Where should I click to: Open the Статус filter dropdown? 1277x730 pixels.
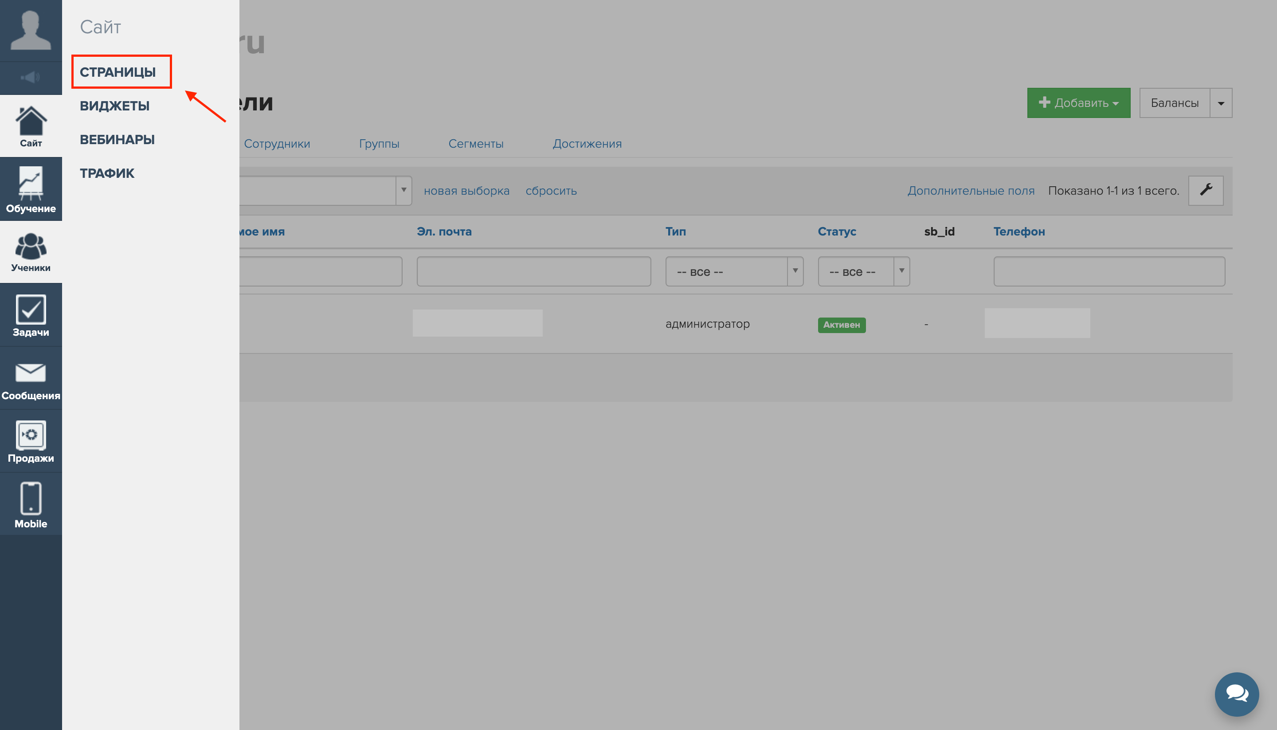[x=864, y=272]
